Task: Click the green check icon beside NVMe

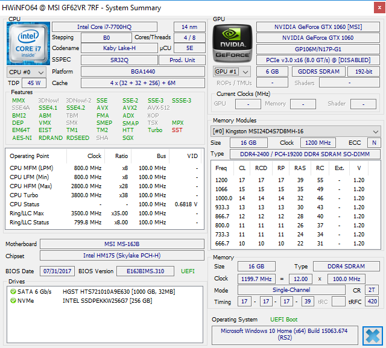Action: (x=13, y=300)
